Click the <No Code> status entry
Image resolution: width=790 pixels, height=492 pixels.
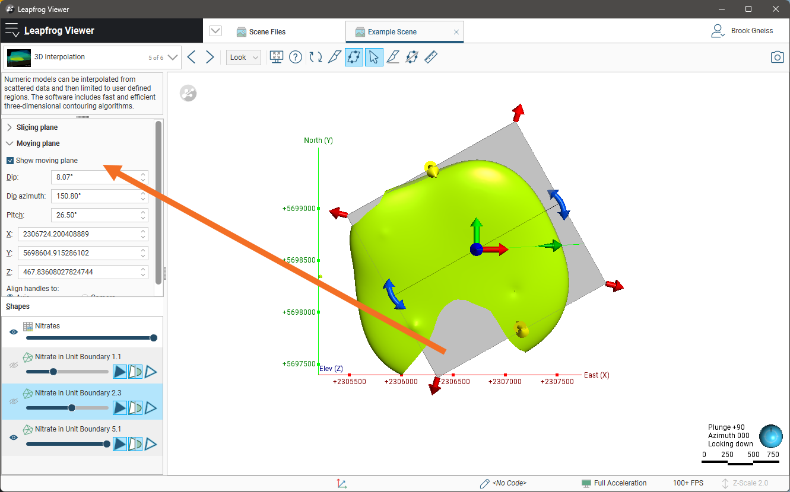(x=510, y=483)
